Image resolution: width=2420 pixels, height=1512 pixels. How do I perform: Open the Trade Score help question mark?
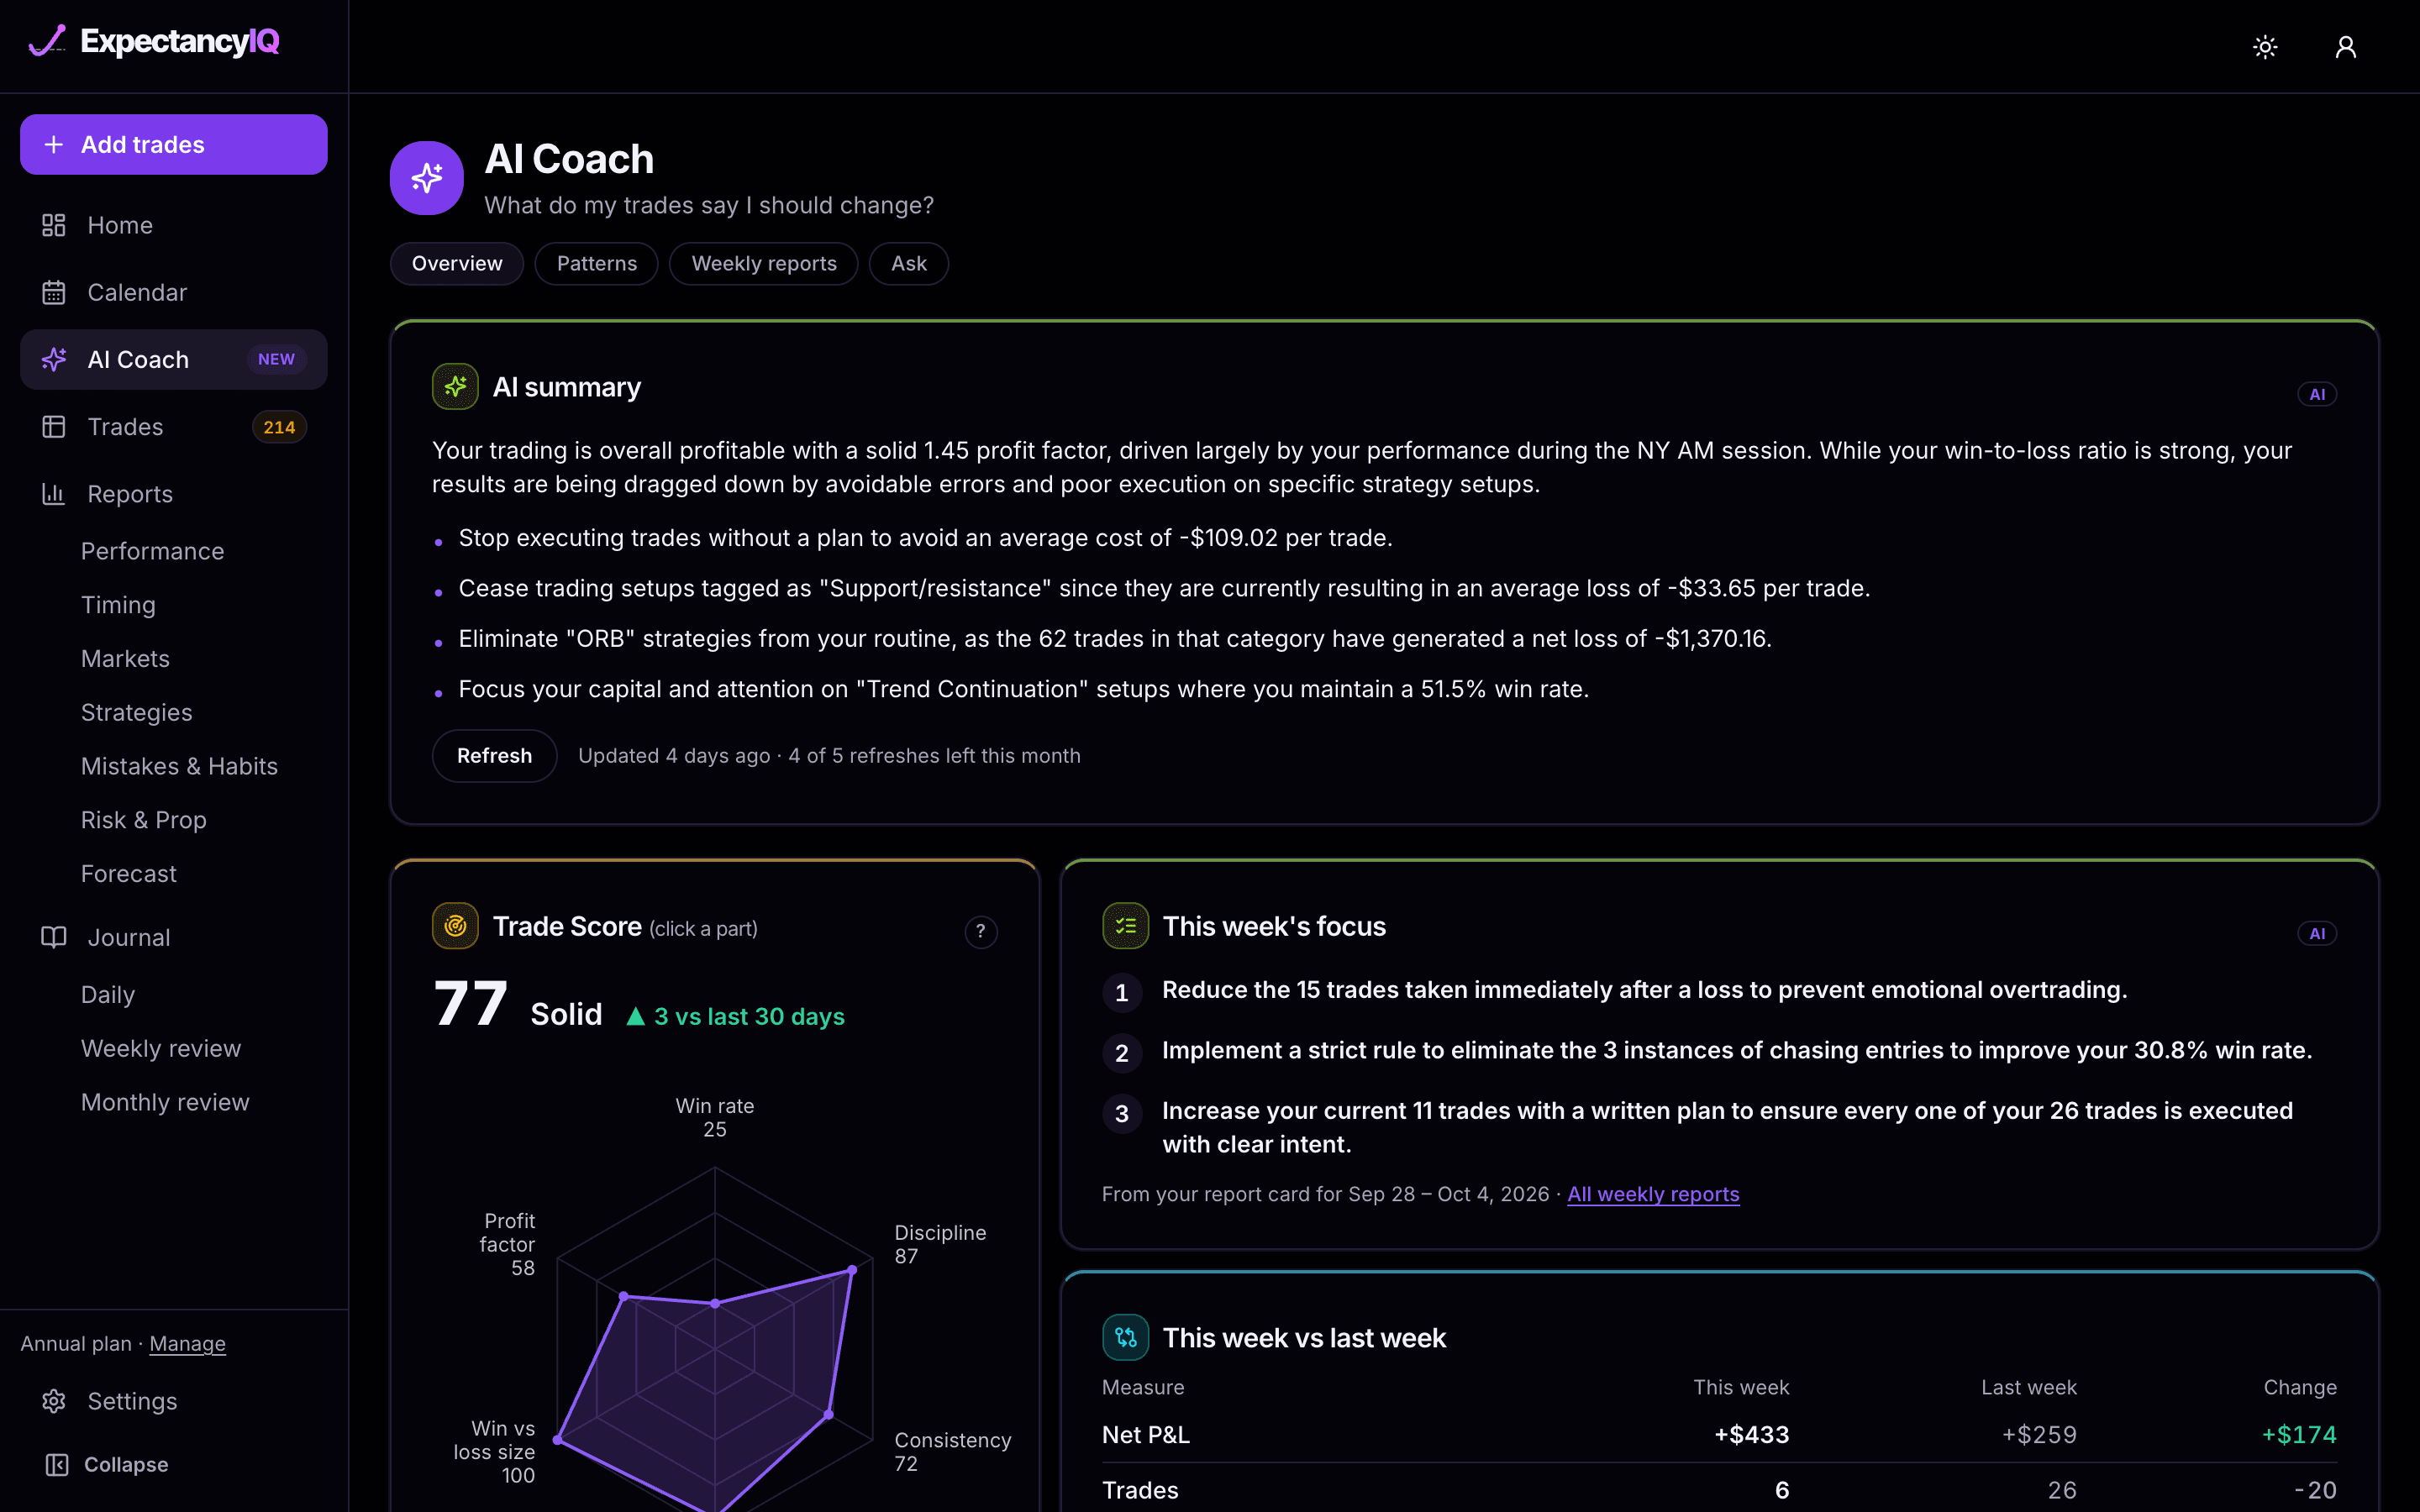pos(981,932)
